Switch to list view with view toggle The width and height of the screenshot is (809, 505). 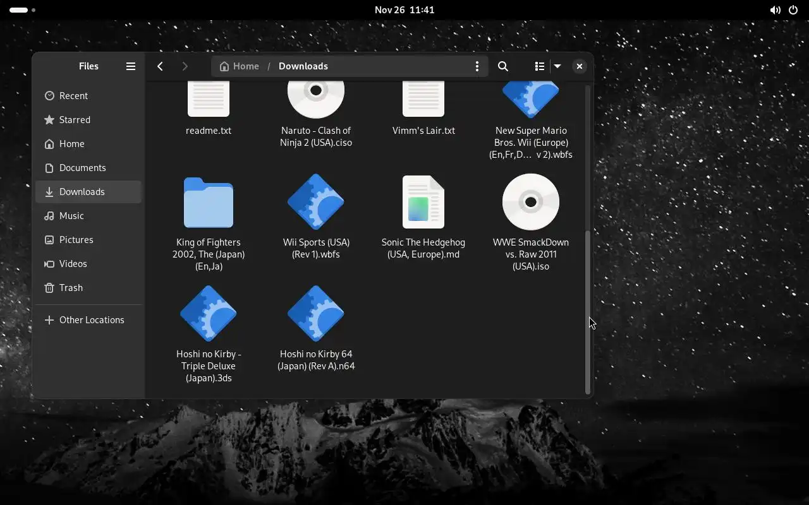[x=540, y=66]
